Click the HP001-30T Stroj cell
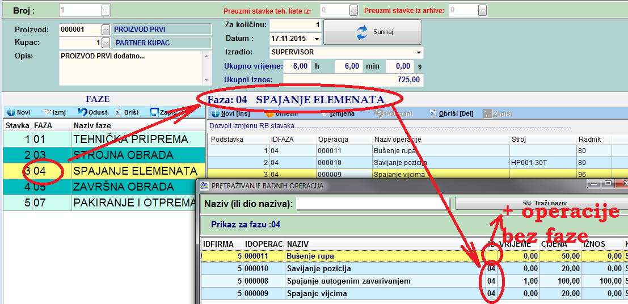628x304 pixels. (543, 163)
